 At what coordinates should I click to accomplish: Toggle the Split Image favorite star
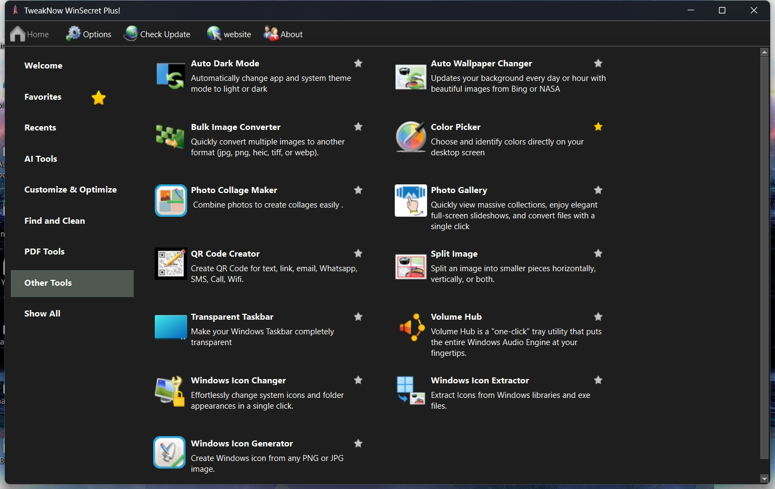(x=598, y=253)
